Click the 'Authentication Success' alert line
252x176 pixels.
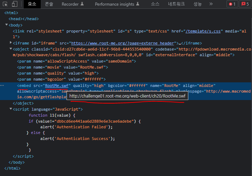(78, 139)
